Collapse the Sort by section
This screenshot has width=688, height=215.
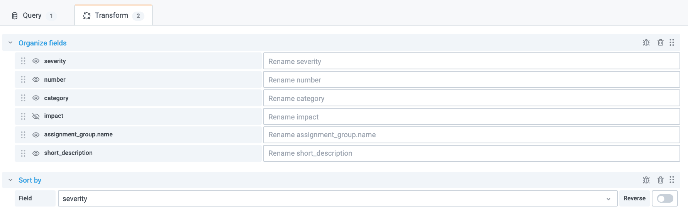pos(10,180)
